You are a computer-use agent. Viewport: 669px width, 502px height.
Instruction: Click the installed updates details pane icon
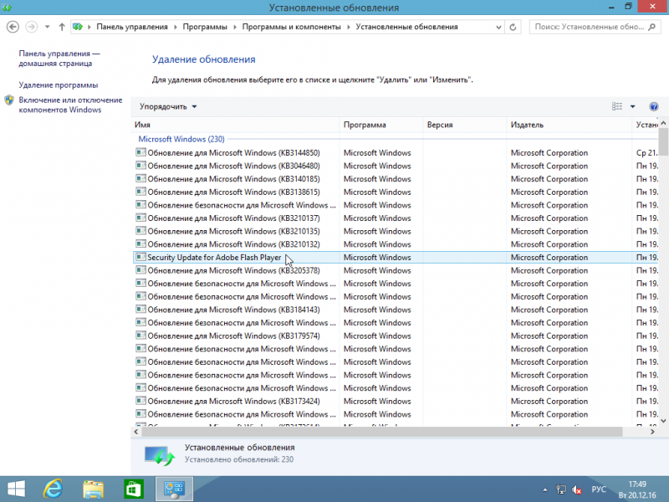point(159,455)
